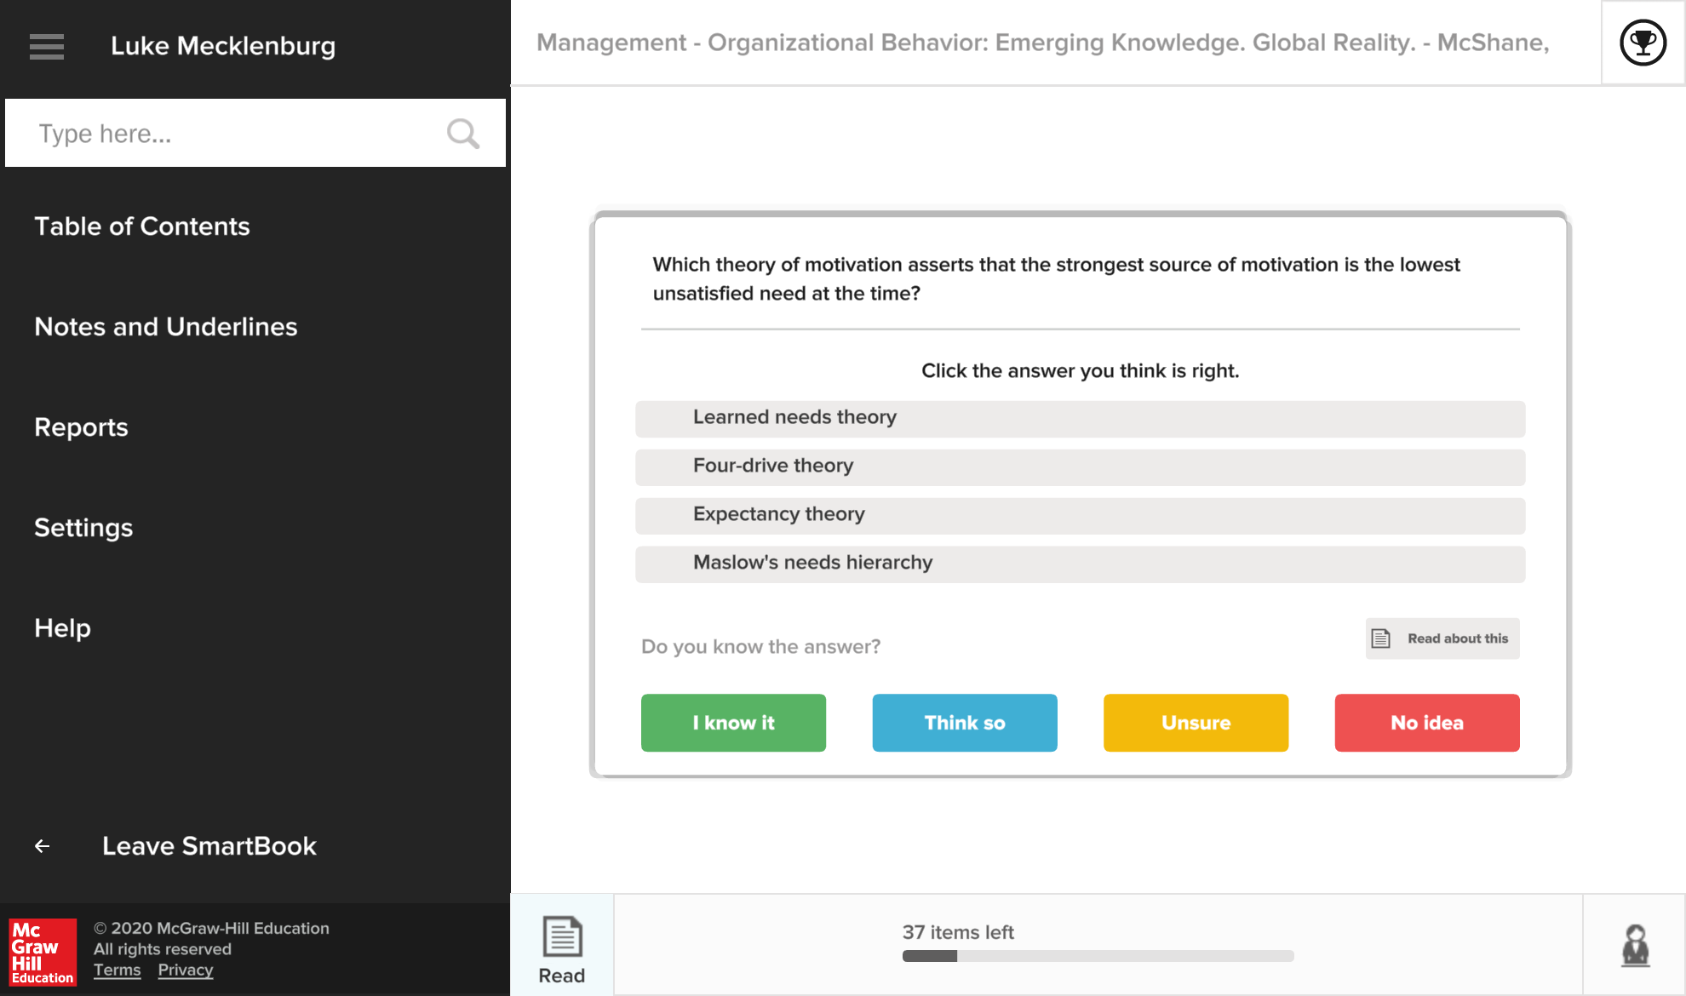The width and height of the screenshot is (1686, 996).
Task: Open the trophy achievements icon
Action: [x=1643, y=43]
